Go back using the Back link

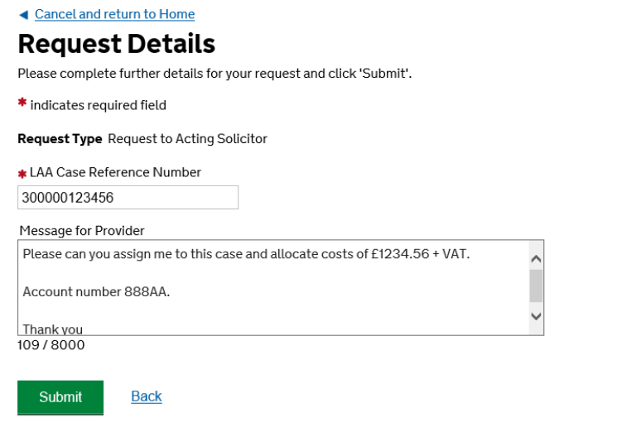point(146,396)
